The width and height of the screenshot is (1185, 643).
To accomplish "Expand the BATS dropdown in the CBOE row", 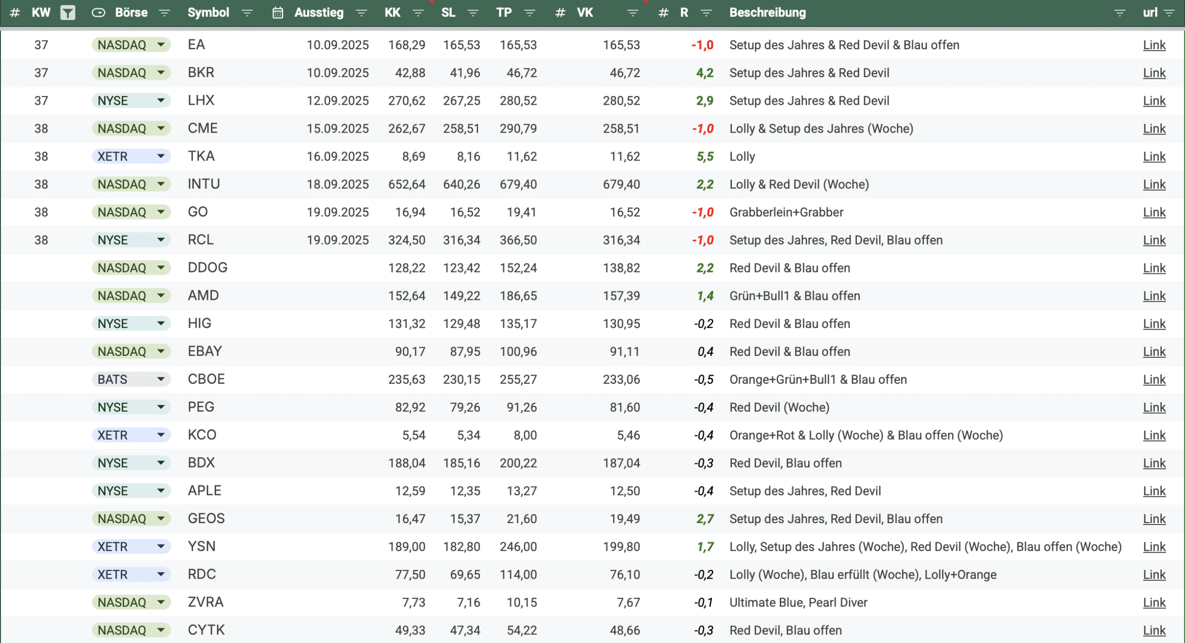I will [x=161, y=380].
